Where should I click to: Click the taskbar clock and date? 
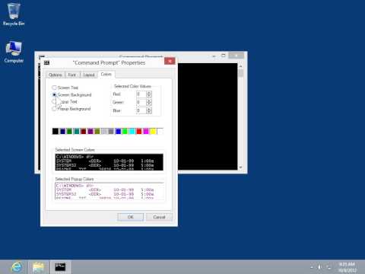(x=347, y=267)
